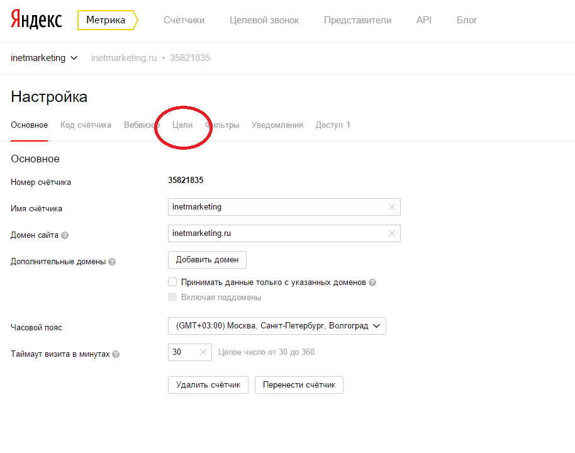The height and width of the screenshot is (453, 575).
Task: Click the inetmarketing.ru breadcrumb text
Action: (x=124, y=58)
